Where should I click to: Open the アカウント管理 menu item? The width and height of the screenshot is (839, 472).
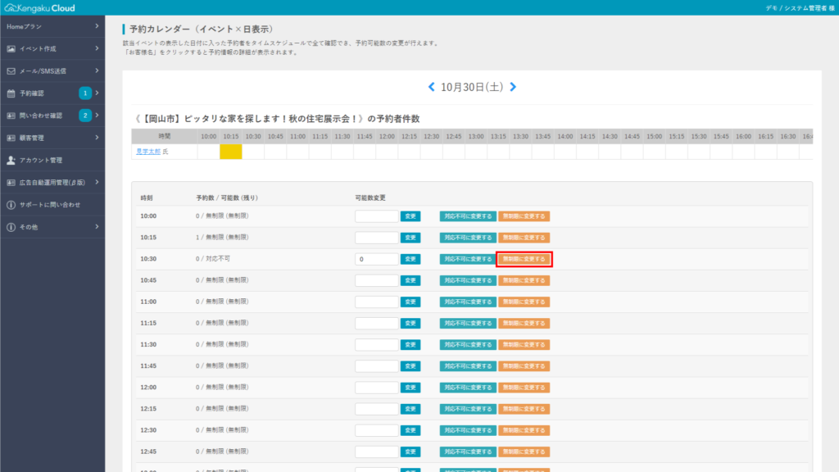52,160
